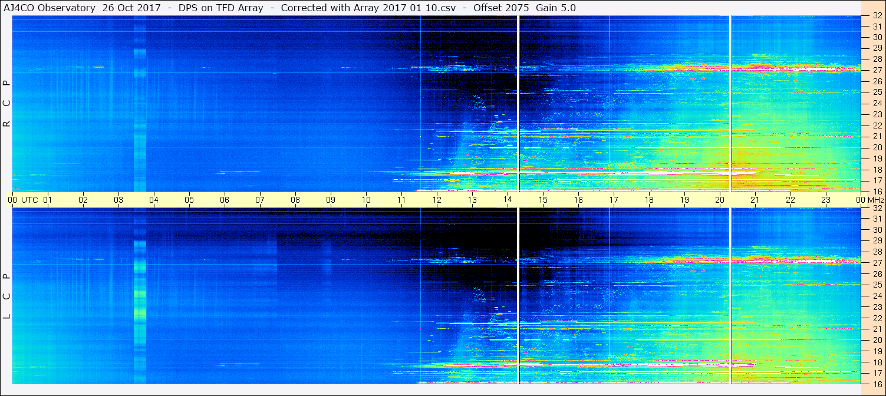The height and width of the screenshot is (396, 886).
Task: Click hour '09' on the UTC axis
Action: tap(331, 200)
